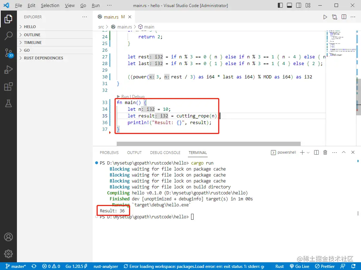The width and height of the screenshot is (361, 270).
Task: Click the code minimap preview
Action: click(x=341, y=43)
